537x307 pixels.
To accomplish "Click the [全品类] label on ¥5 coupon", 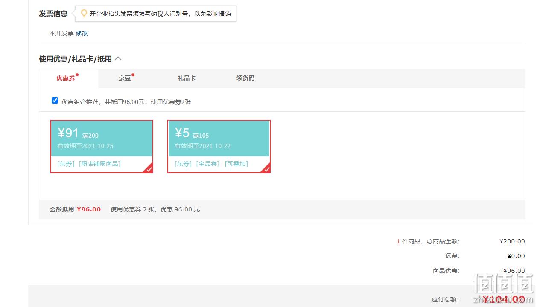I will (208, 164).
